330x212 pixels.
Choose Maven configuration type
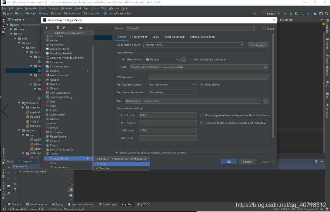(x=67, y=119)
